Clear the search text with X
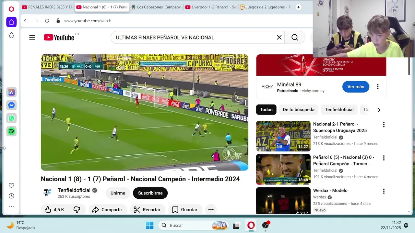 [279, 38]
